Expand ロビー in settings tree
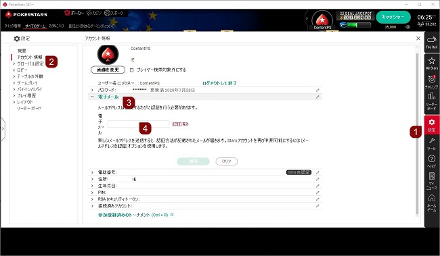Image resolution: width=440 pixels, height=256 pixels. [x=14, y=70]
